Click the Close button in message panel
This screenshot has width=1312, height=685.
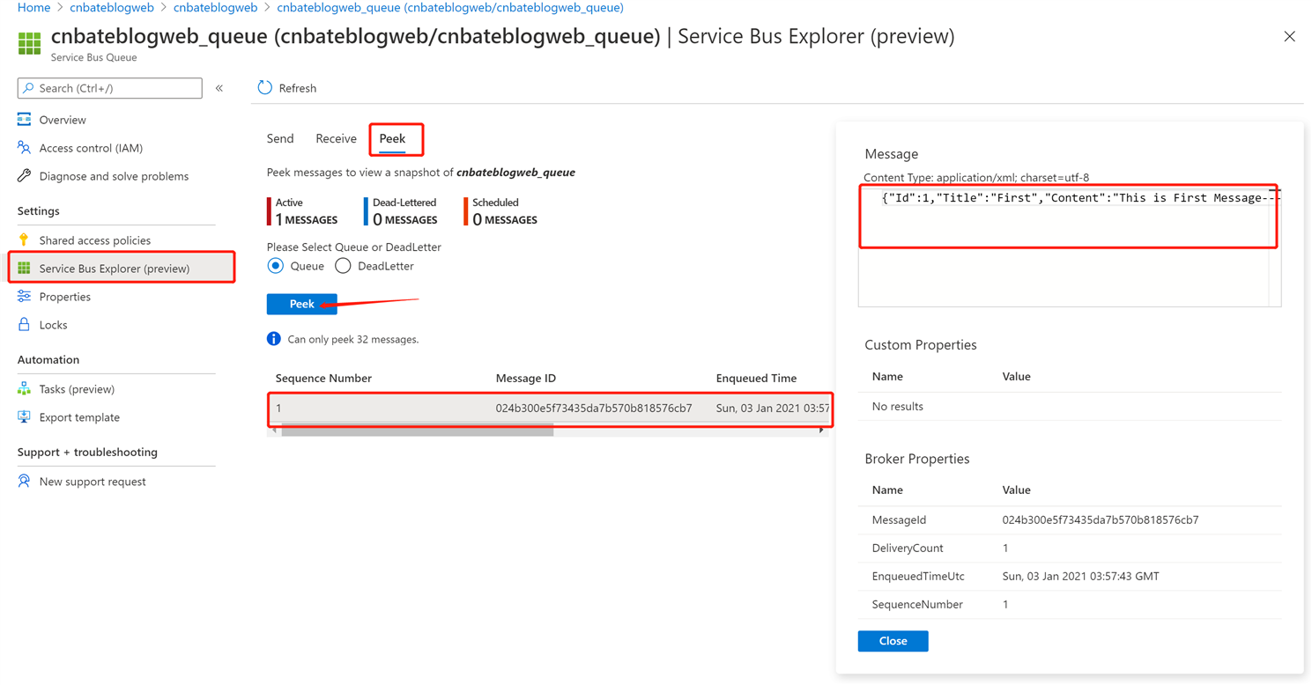pos(893,641)
